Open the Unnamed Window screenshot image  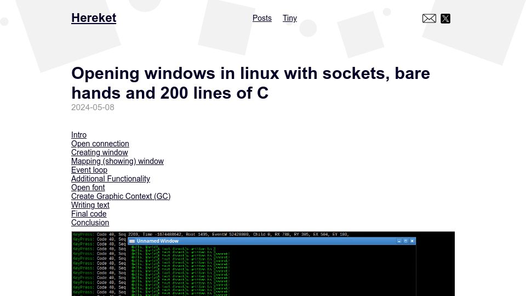pyautogui.click(x=263, y=264)
